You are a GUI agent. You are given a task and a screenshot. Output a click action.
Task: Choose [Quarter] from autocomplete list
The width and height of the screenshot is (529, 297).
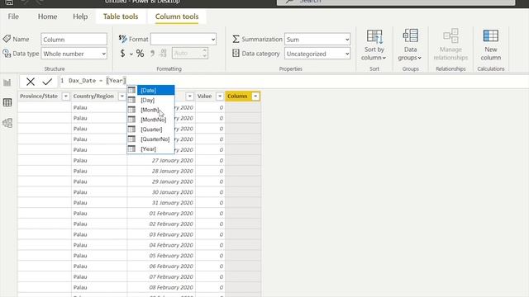pyautogui.click(x=150, y=130)
